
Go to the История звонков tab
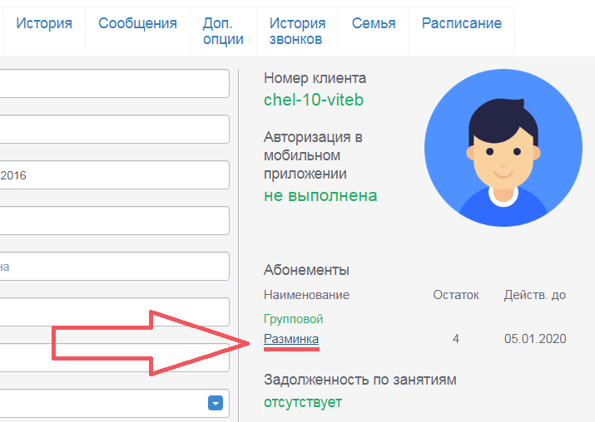298,31
